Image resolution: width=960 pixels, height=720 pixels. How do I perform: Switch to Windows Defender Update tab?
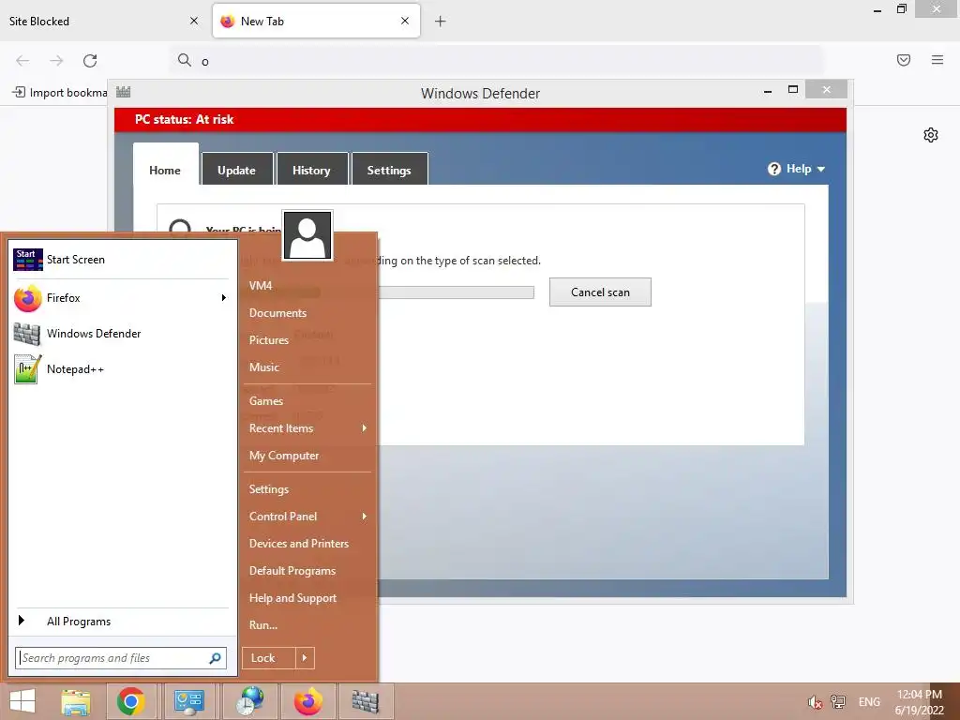pos(237,171)
